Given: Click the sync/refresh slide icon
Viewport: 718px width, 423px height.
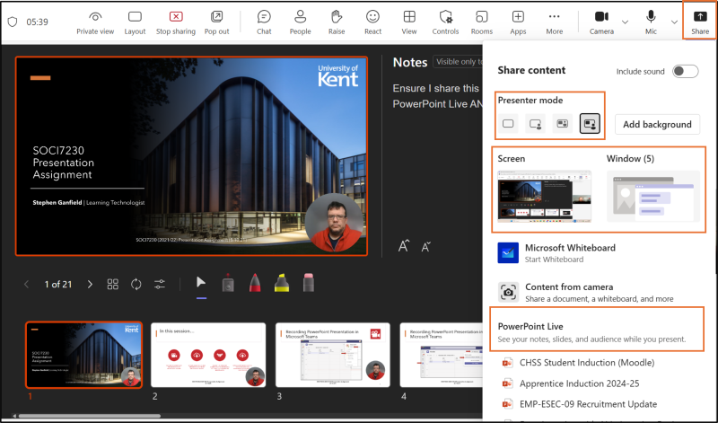Looking at the screenshot, I should click(x=136, y=284).
